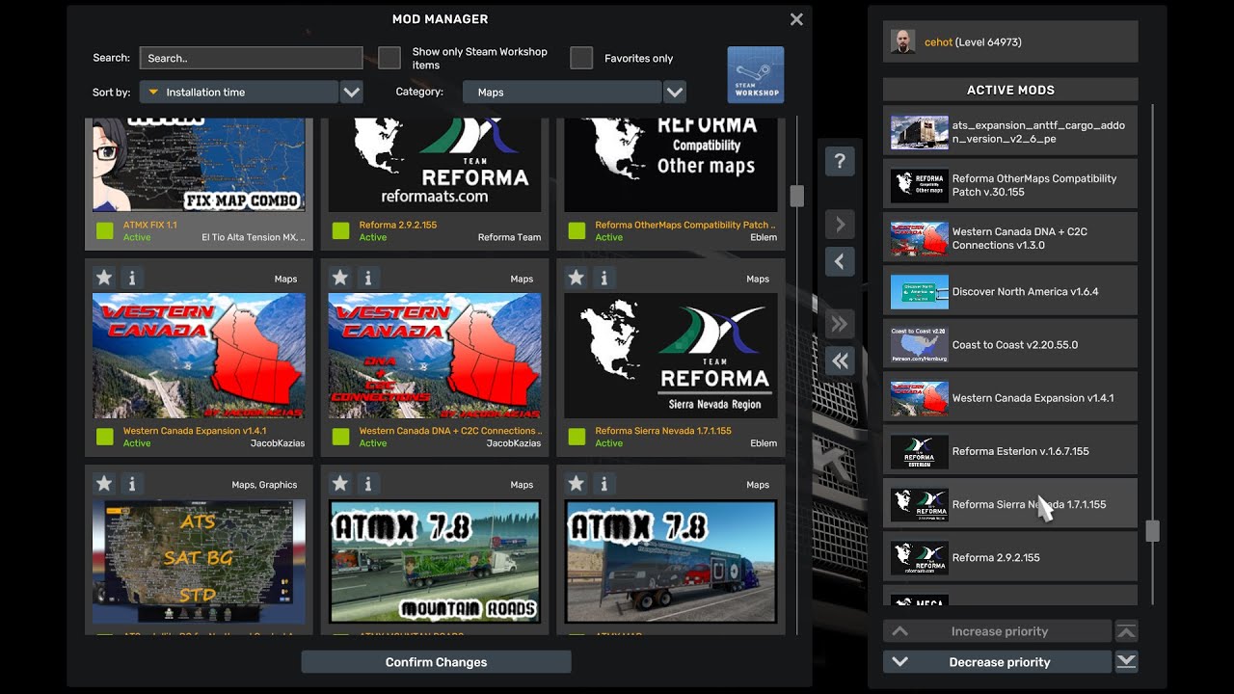Image resolution: width=1234 pixels, height=694 pixels.
Task: Open info for the ATS SAT BG mod
Action: pyautogui.click(x=132, y=484)
